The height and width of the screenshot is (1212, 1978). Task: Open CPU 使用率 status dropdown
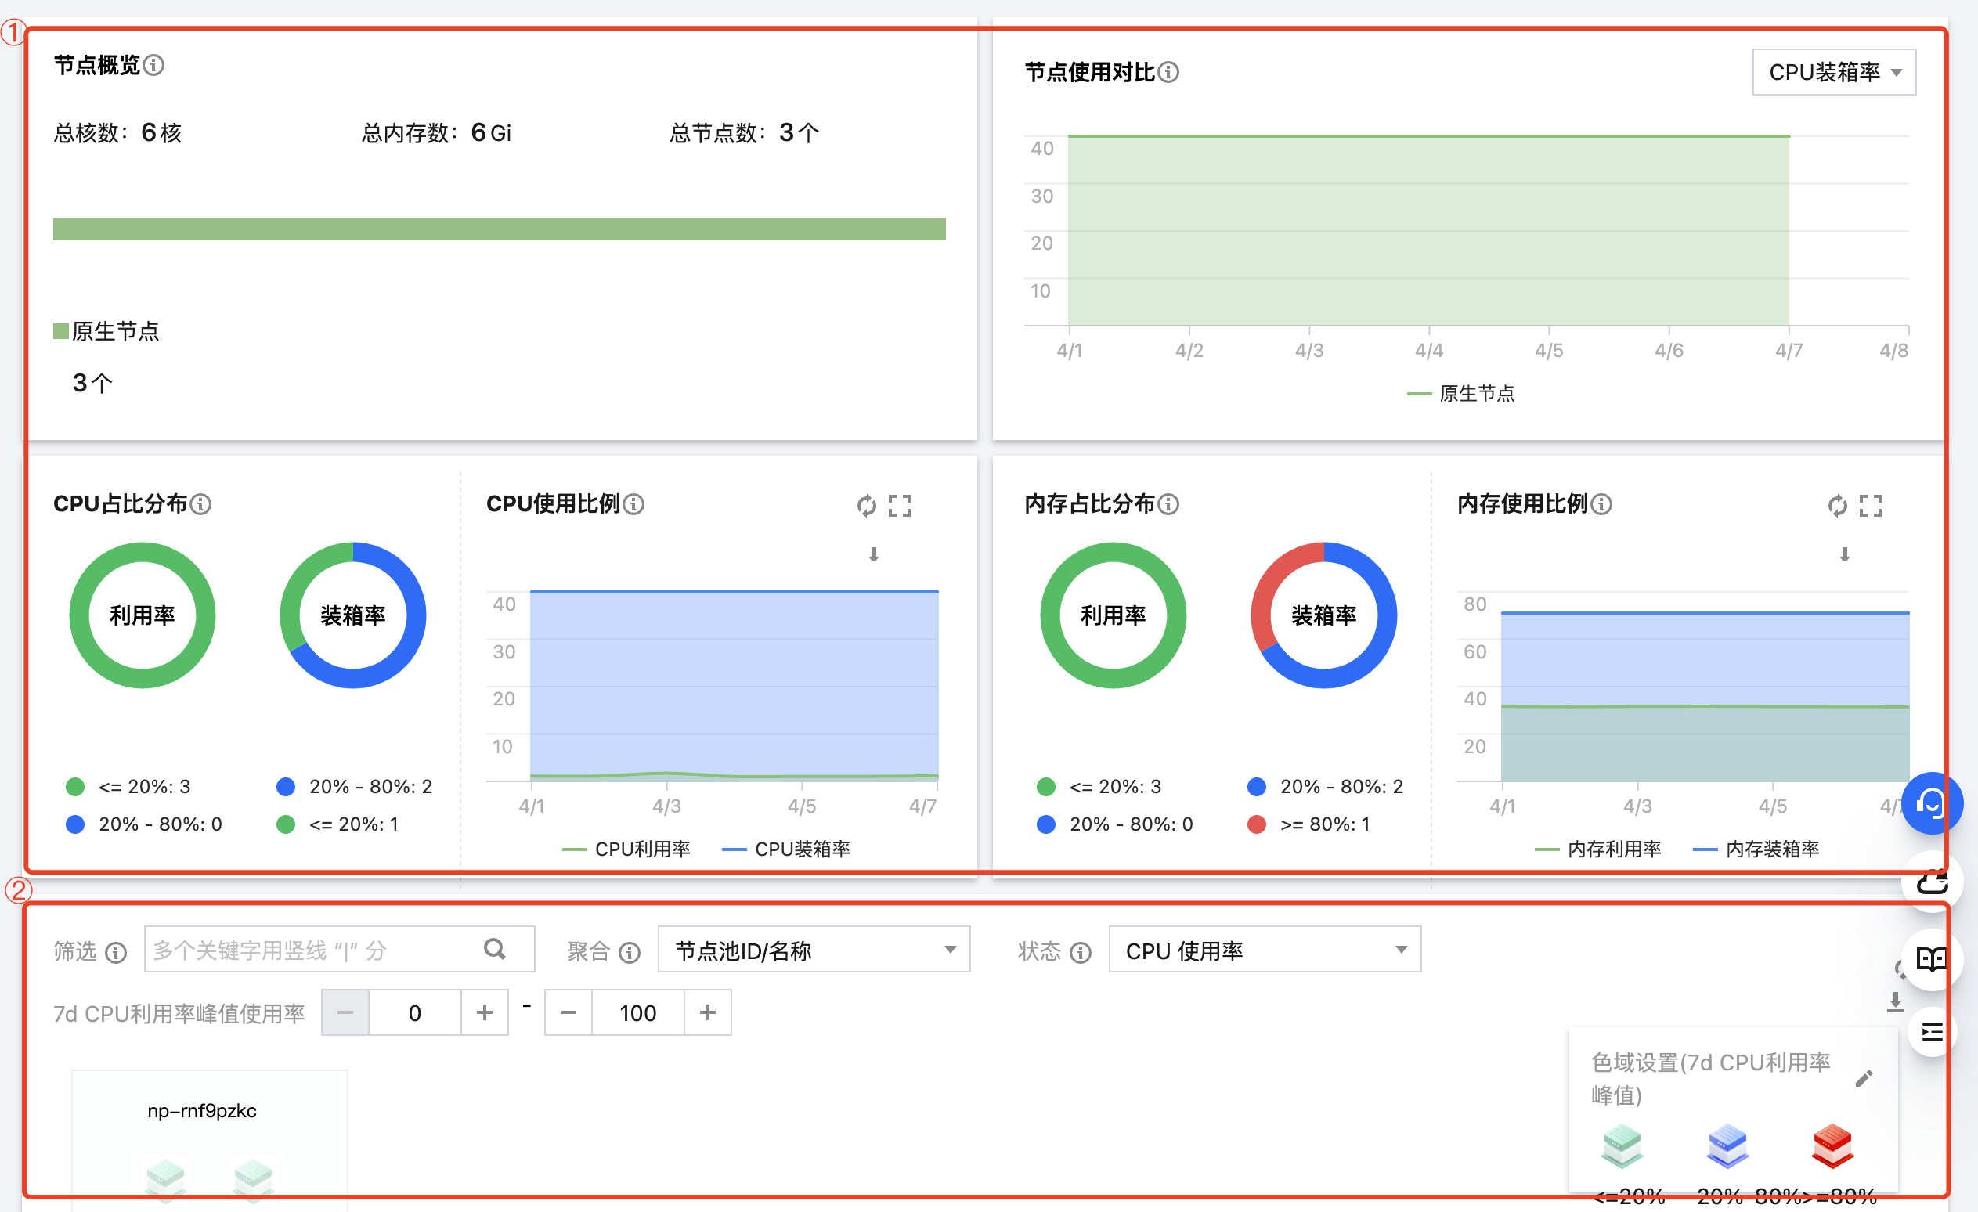pyautogui.click(x=1265, y=950)
